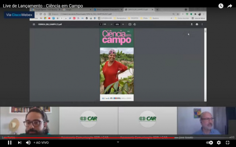Open the Chrome three-dot menu
The image size is (236, 147).
pos(204,14)
